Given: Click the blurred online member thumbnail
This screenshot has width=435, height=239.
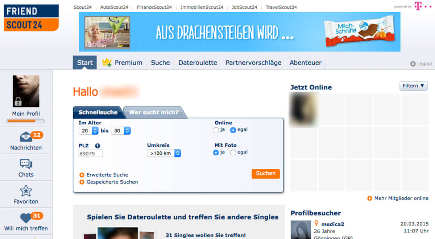Looking at the screenshot, I should (x=304, y=109).
